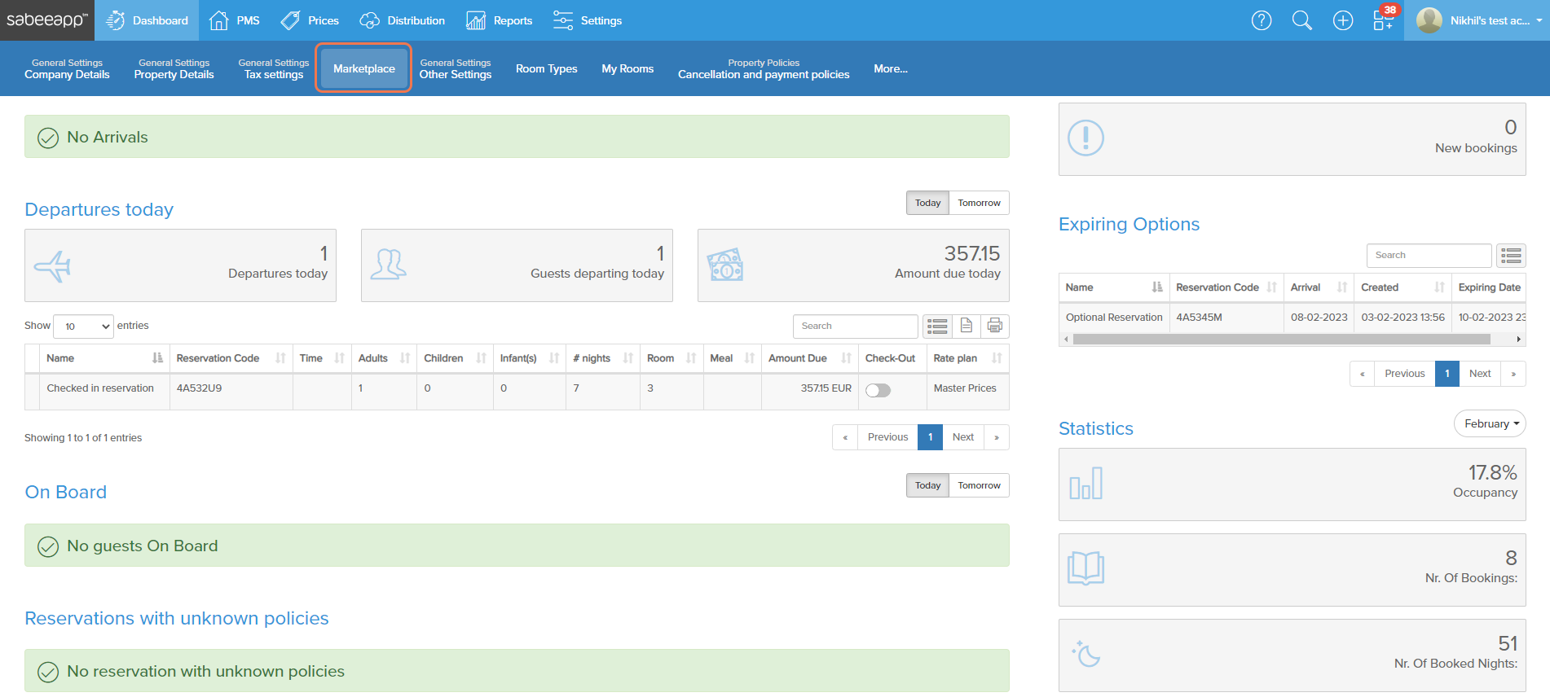Click the printer icon in Departures table

point(995,326)
